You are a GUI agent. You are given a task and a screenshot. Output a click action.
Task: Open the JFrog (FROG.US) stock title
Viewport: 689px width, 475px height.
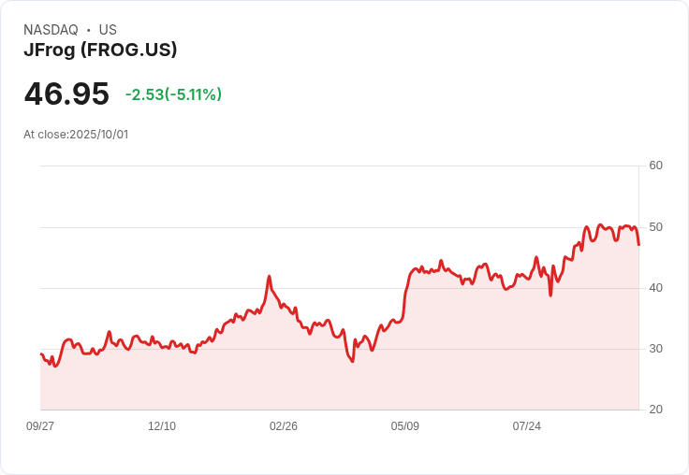pyautogui.click(x=100, y=50)
